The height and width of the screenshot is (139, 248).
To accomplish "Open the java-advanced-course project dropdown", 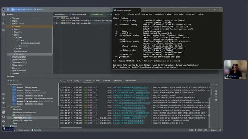I will pyautogui.click(x=22, y=10).
